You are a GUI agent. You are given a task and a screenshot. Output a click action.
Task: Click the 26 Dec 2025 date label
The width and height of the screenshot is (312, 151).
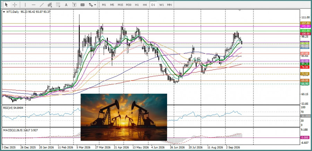pos(28,148)
